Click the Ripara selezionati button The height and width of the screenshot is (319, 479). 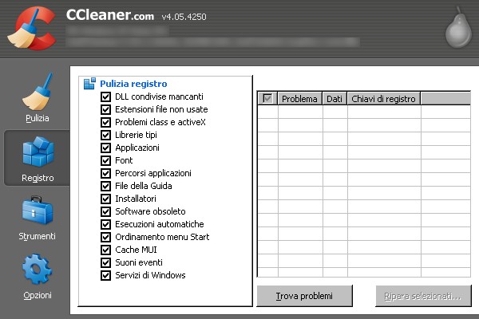[x=423, y=296]
